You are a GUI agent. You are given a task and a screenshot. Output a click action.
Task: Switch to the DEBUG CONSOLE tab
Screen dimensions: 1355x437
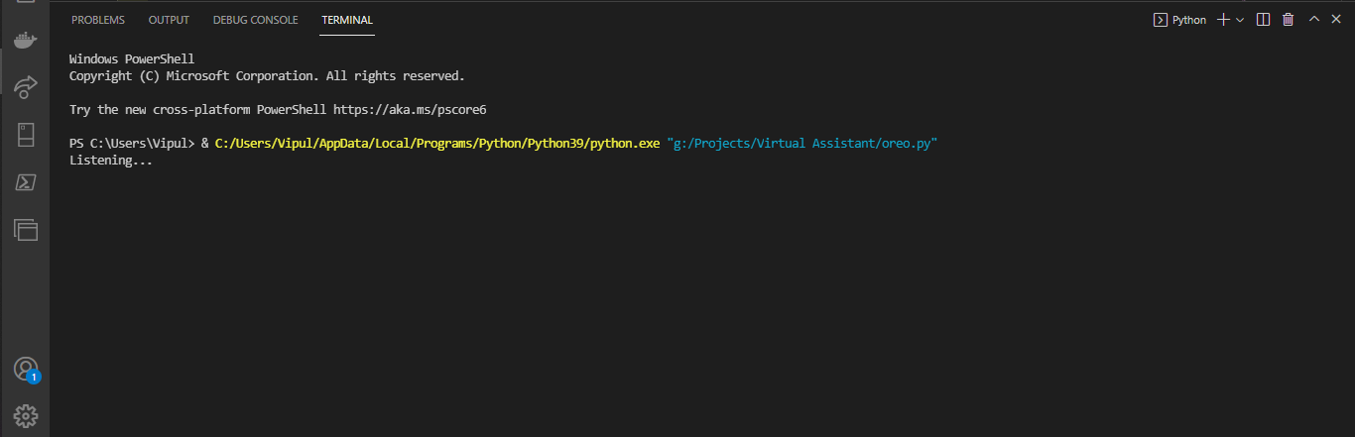(255, 20)
